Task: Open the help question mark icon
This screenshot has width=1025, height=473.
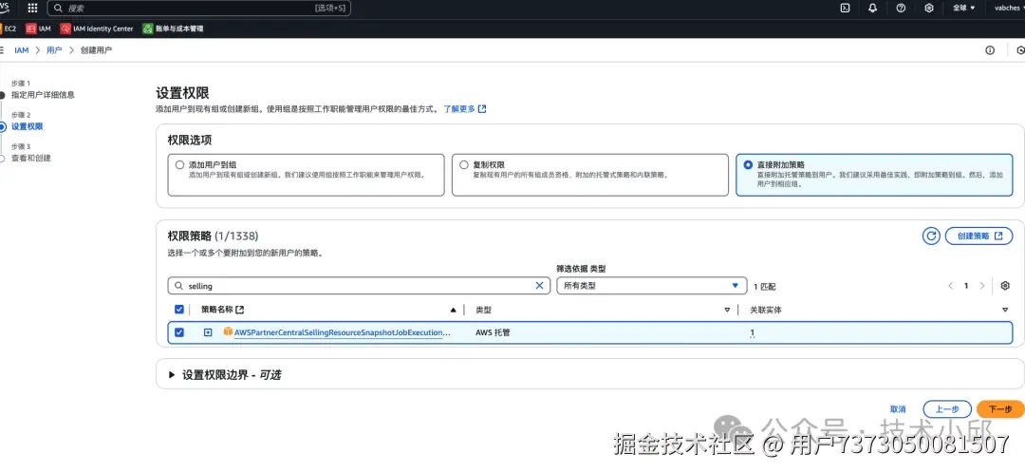Action: point(901,8)
